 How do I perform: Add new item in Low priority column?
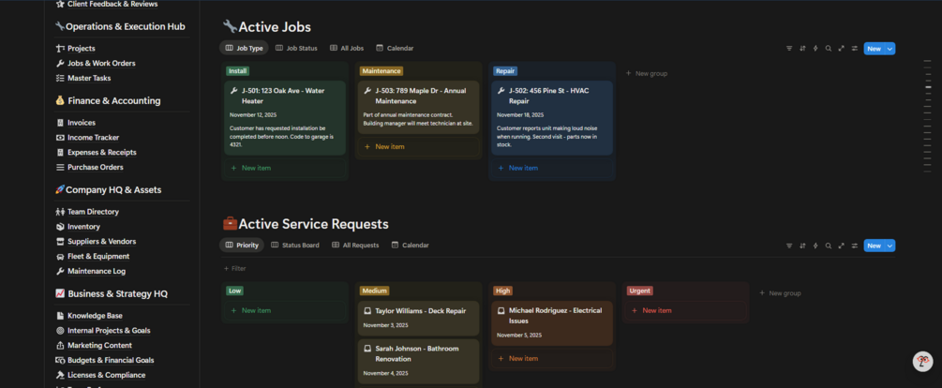pos(285,310)
